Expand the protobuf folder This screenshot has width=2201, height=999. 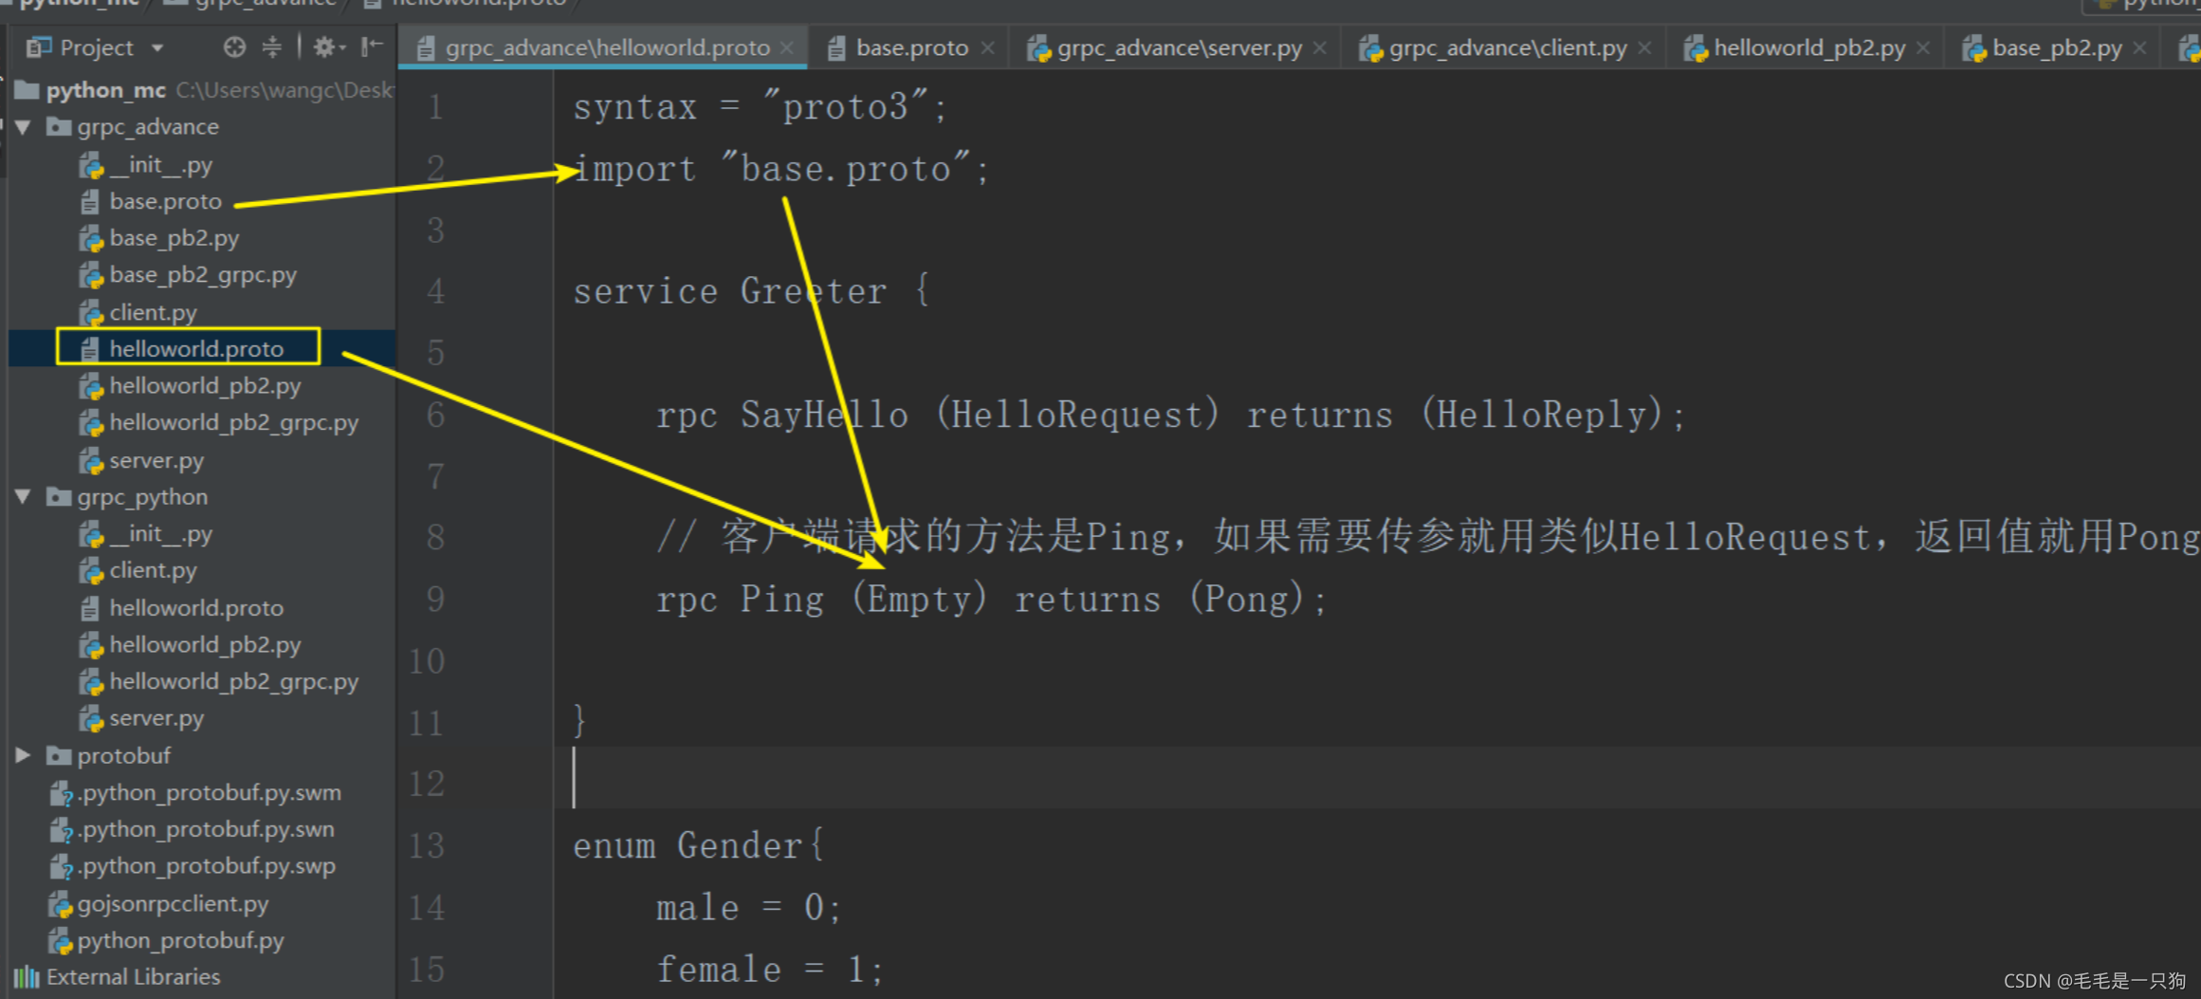click(x=24, y=755)
